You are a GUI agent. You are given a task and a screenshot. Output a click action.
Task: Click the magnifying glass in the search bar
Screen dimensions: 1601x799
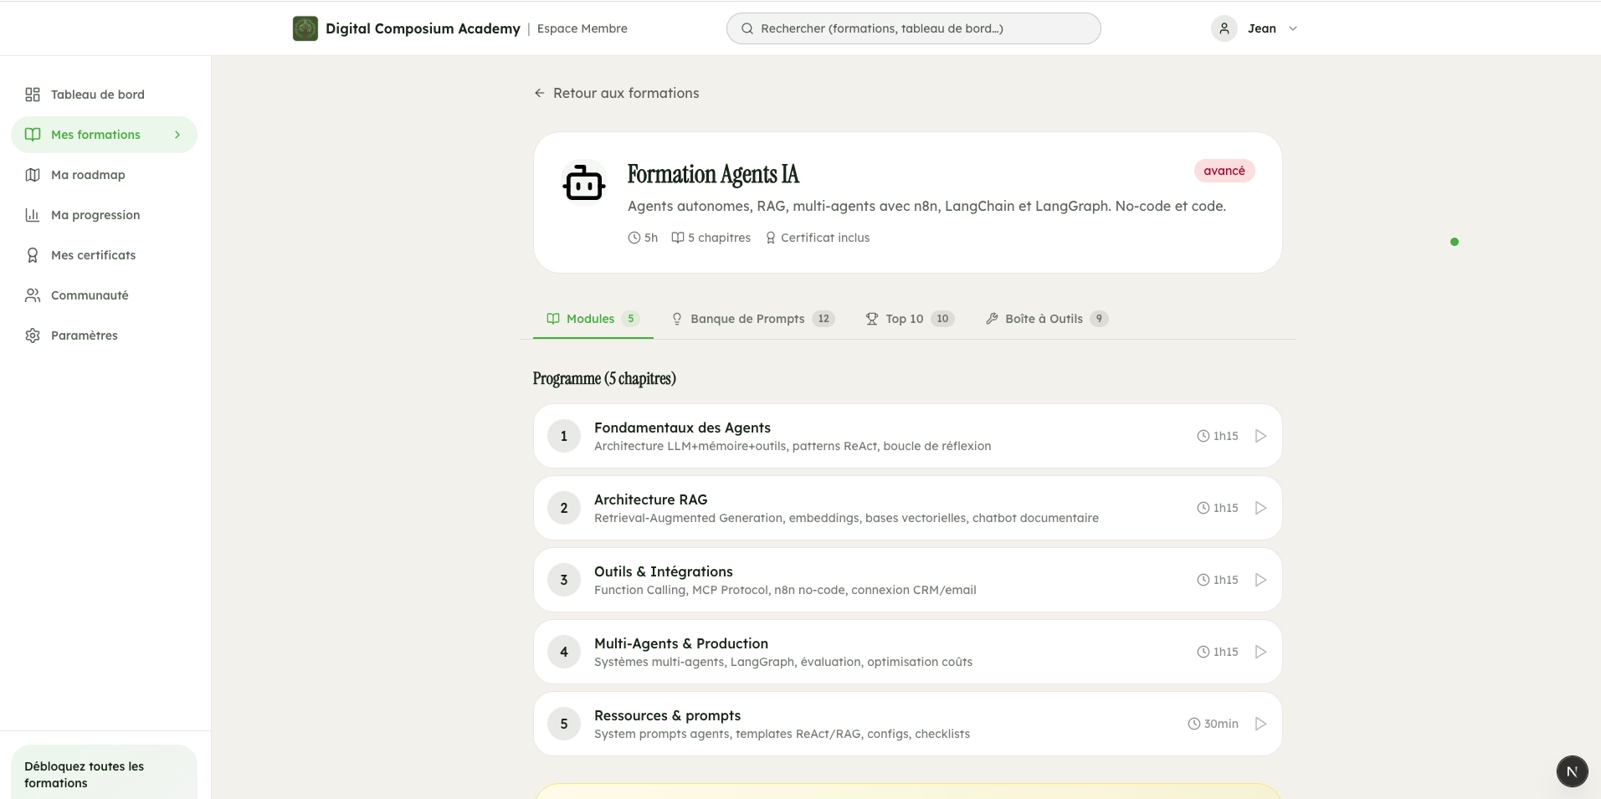pos(747,28)
